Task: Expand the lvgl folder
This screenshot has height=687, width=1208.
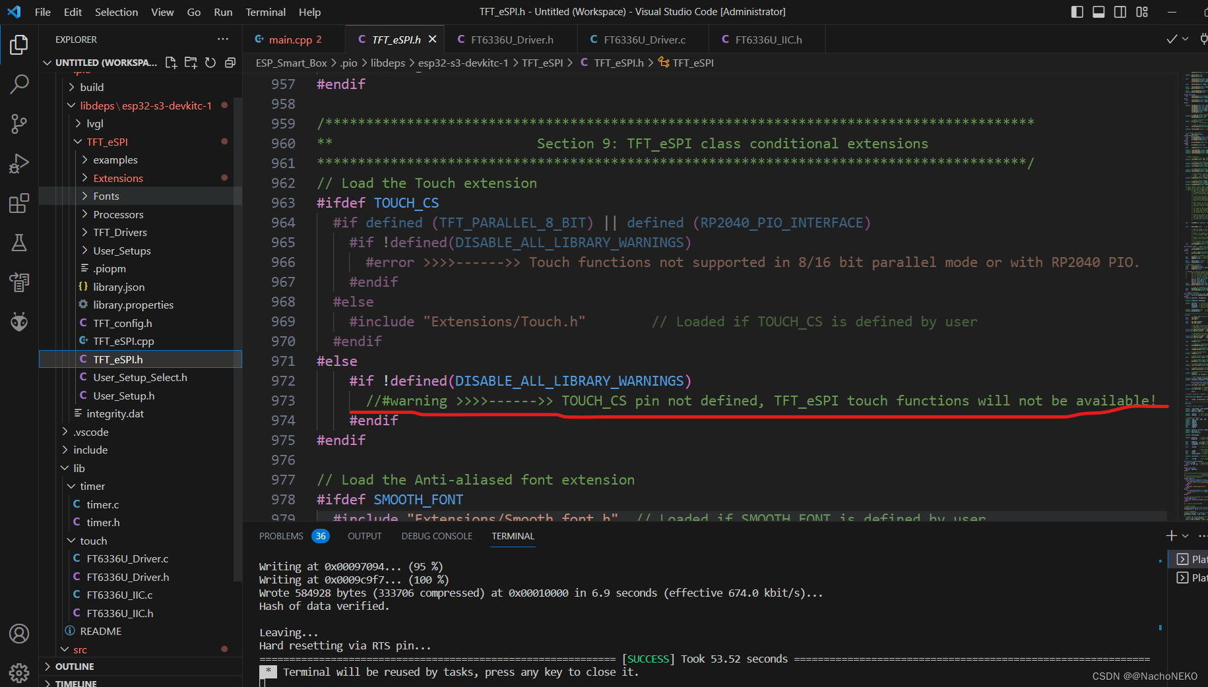Action: 140,123
